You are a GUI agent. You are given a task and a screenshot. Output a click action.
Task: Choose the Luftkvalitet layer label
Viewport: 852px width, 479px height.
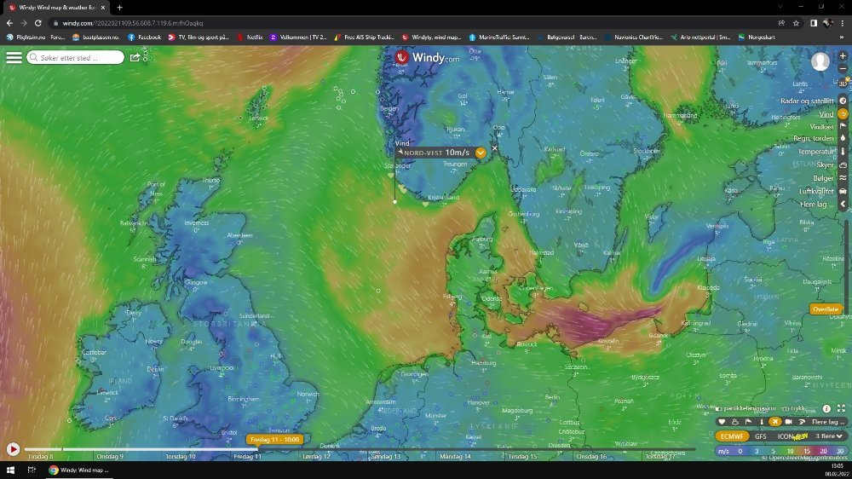pos(816,192)
